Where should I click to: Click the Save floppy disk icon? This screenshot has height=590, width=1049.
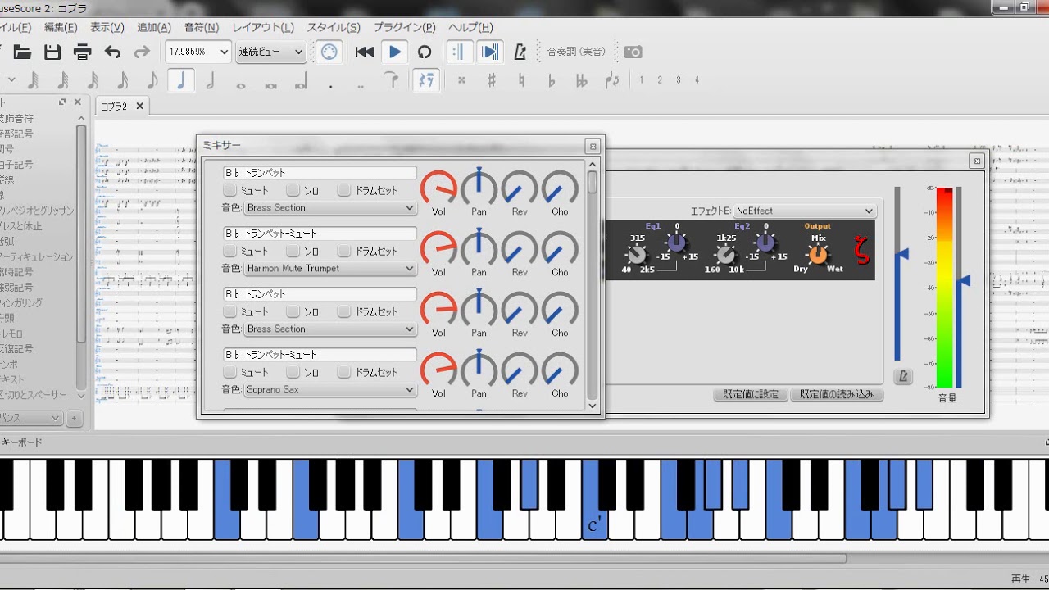pos(52,52)
